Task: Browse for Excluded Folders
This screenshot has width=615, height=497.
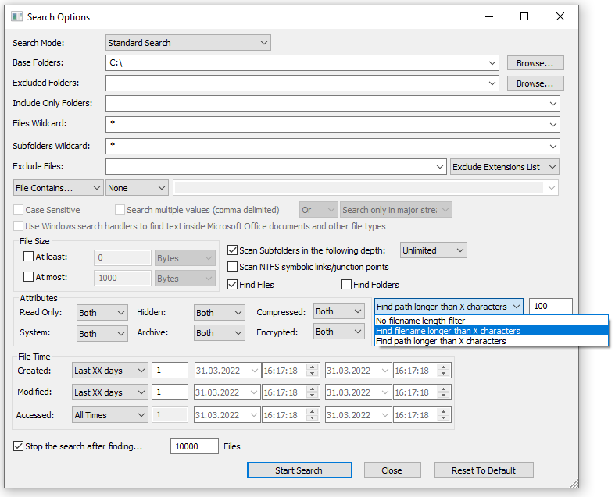Action: [535, 83]
